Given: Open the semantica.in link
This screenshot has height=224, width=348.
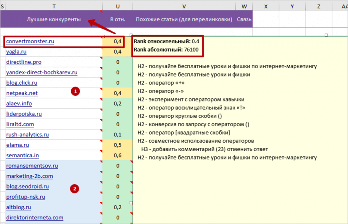Looking at the screenshot, I should pyautogui.click(x=22, y=156).
